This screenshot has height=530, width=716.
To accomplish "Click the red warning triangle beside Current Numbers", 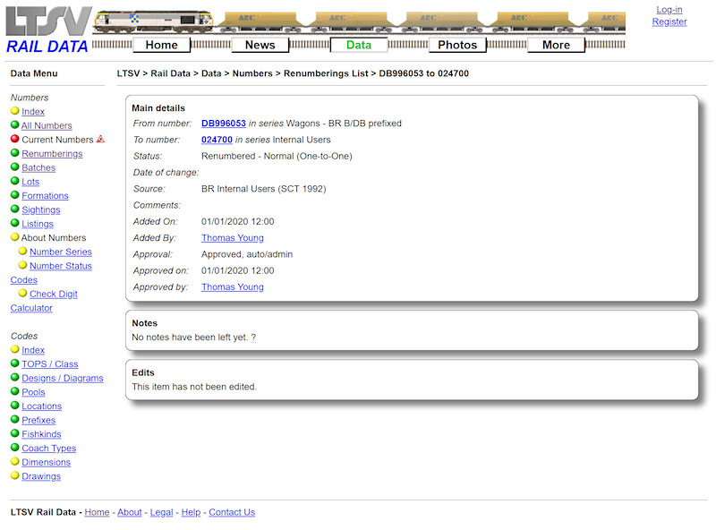I will tap(98, 139).
